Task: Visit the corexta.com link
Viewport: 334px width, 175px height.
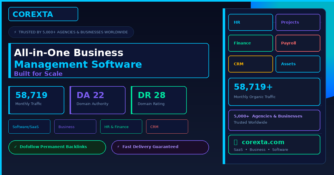Action: 263,142
